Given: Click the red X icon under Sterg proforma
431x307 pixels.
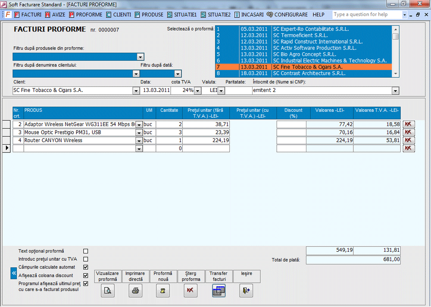Looking at the screenshot, I should point(191,291).
